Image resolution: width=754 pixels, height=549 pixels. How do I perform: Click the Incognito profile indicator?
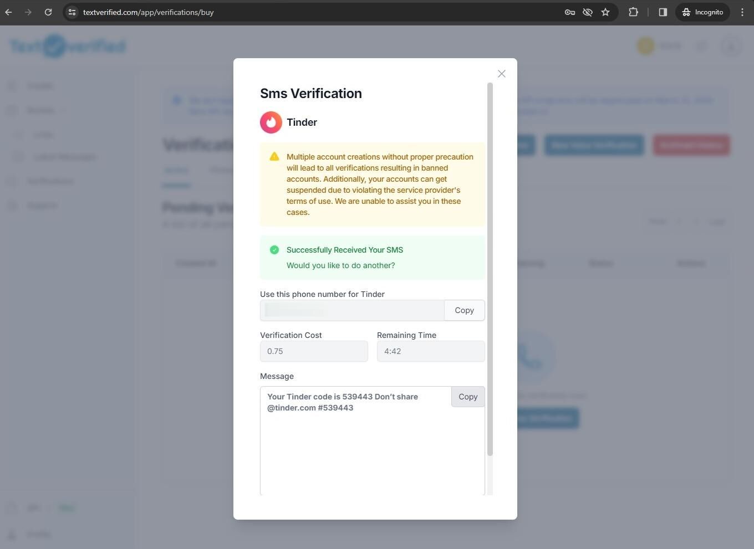(x=702, y=12)
